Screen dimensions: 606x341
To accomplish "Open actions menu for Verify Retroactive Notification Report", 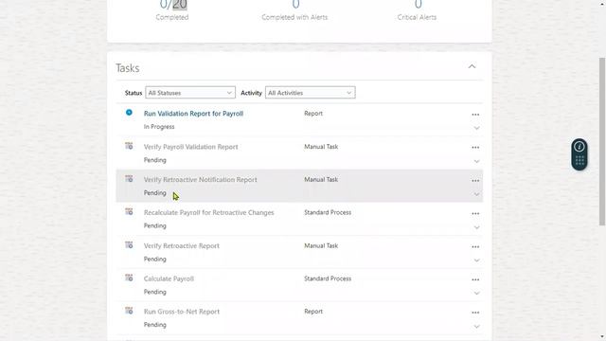I will 475,181.
